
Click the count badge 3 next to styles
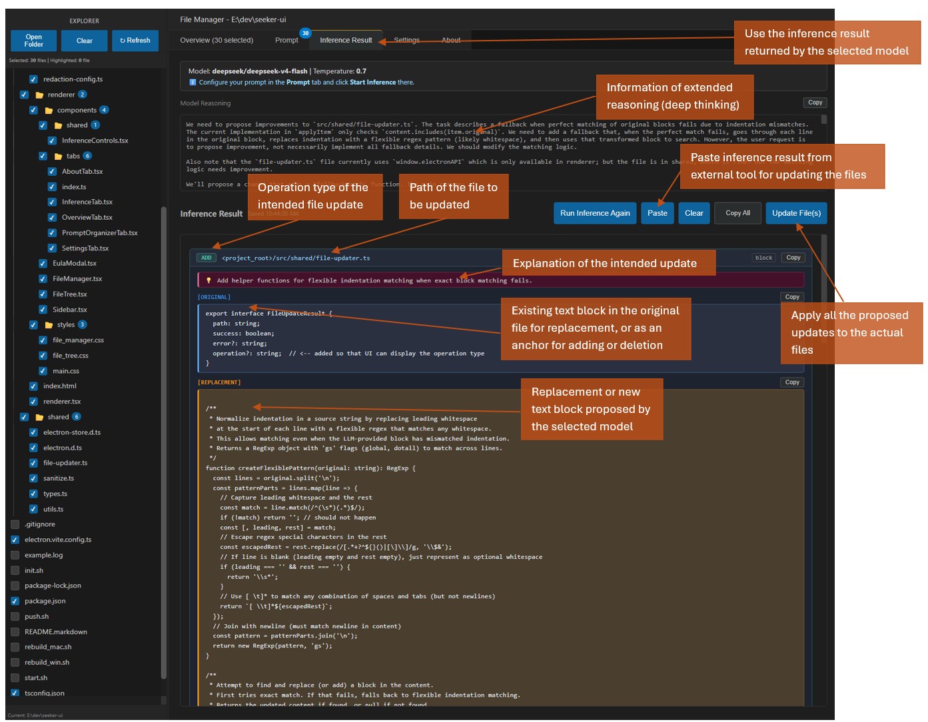82,324
